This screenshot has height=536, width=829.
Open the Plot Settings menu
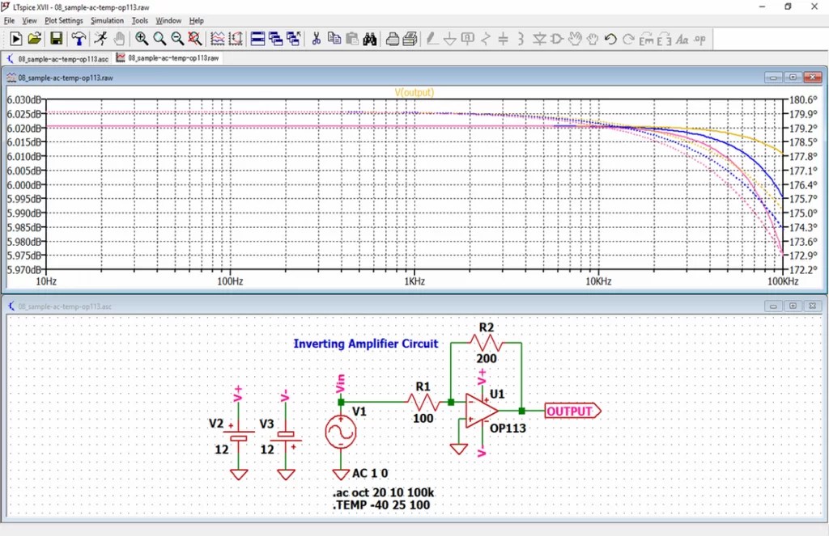(x=64, y=20)
